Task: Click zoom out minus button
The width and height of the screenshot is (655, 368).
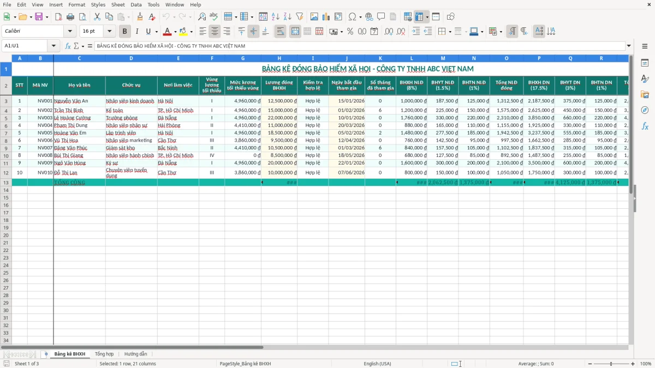Action: [589, 364]
